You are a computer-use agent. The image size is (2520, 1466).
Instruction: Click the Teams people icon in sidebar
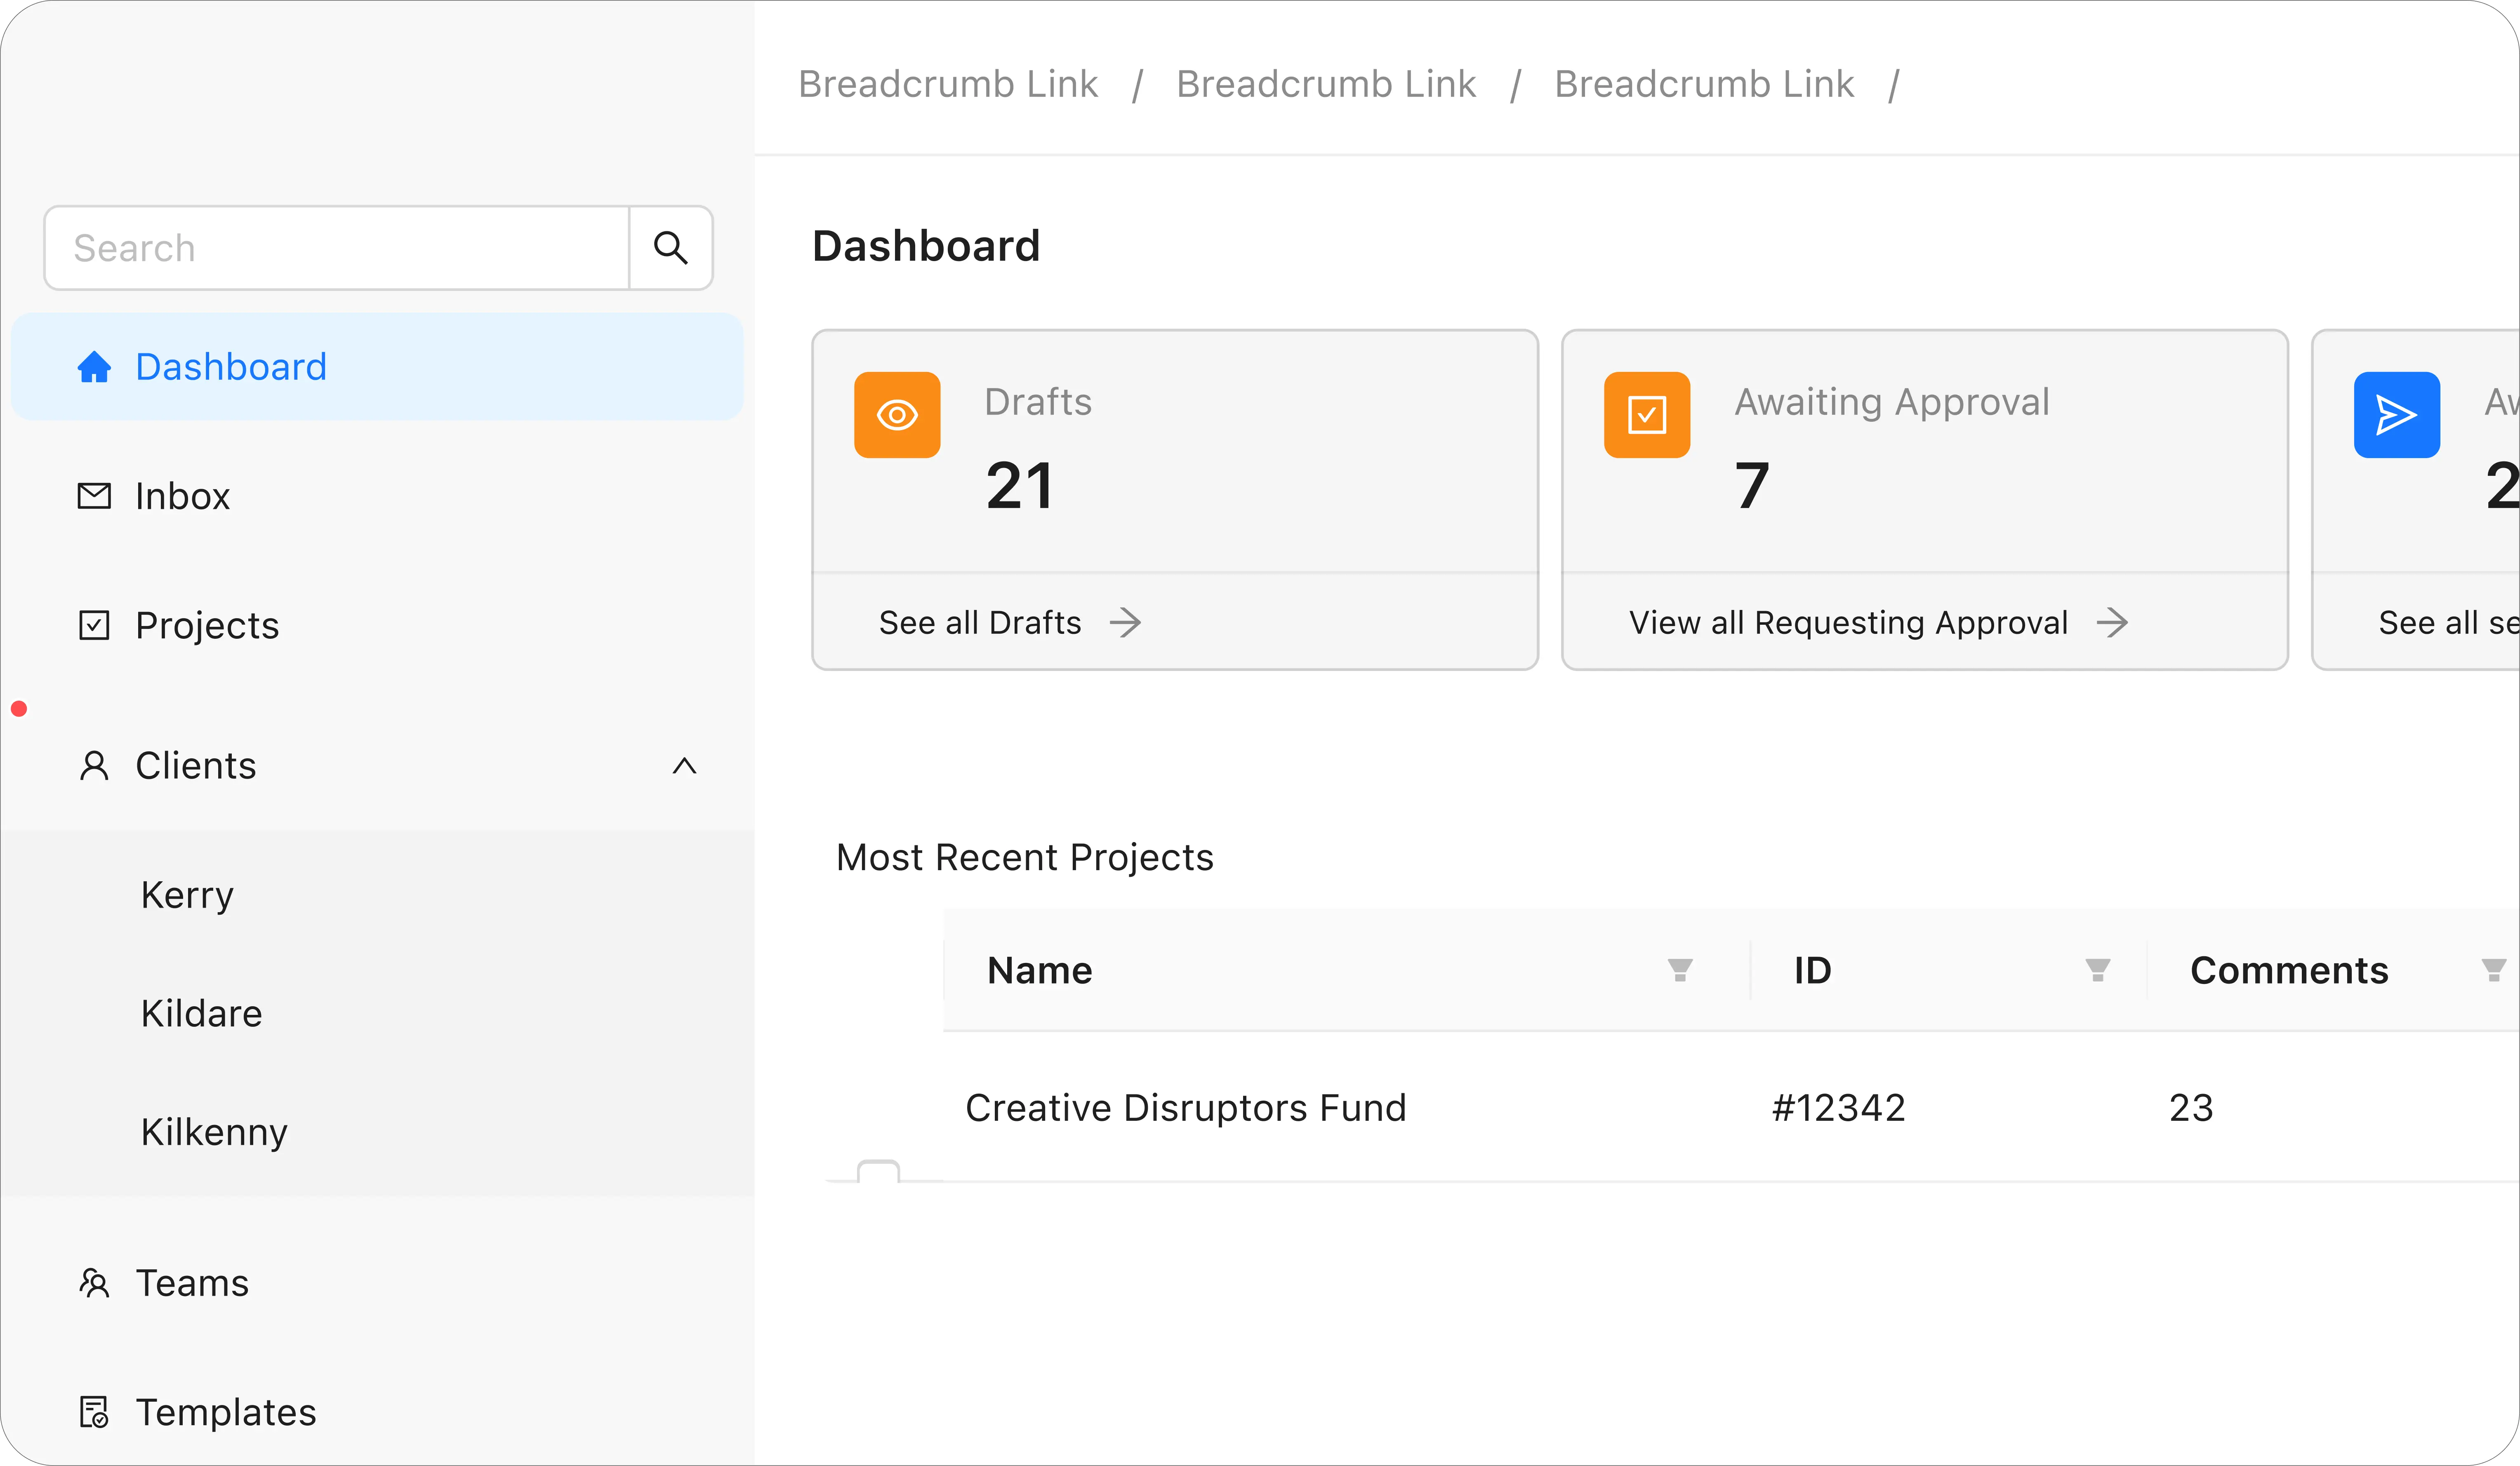pyautogui.click(x=94, y=1283)
